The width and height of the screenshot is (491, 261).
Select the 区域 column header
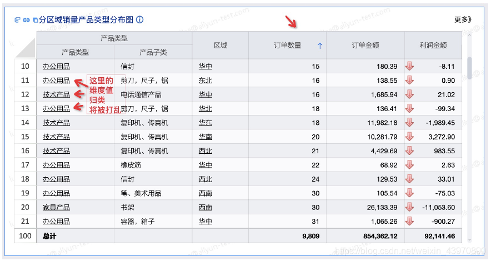(221, 46)
